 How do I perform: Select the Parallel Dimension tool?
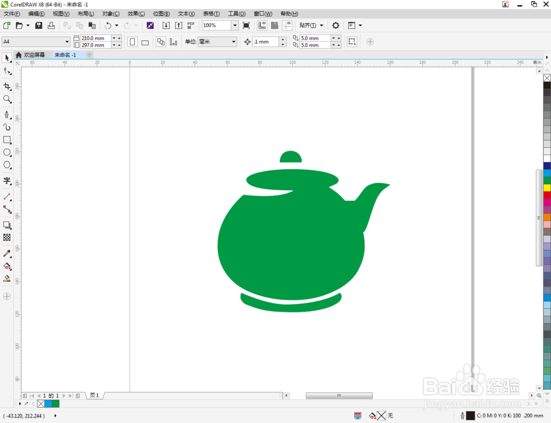coord(7,196)
